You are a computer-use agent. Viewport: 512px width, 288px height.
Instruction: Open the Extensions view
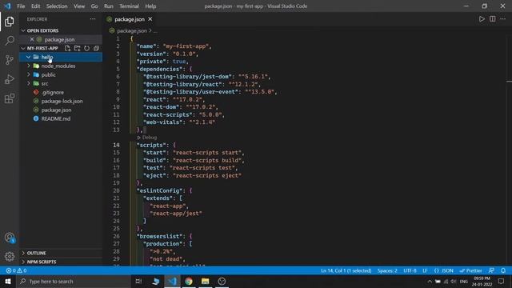click(10, 98)
